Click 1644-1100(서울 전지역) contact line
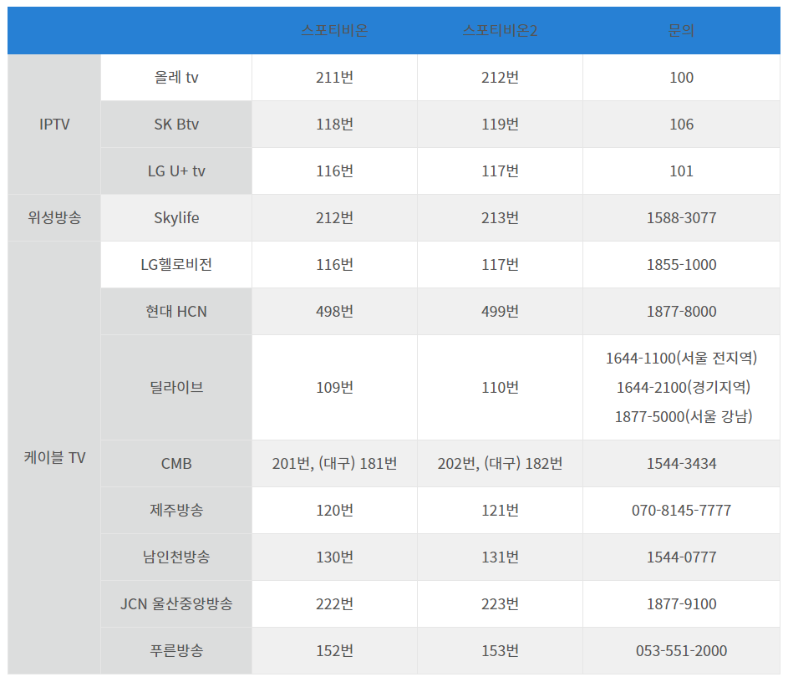 point(681,358)
